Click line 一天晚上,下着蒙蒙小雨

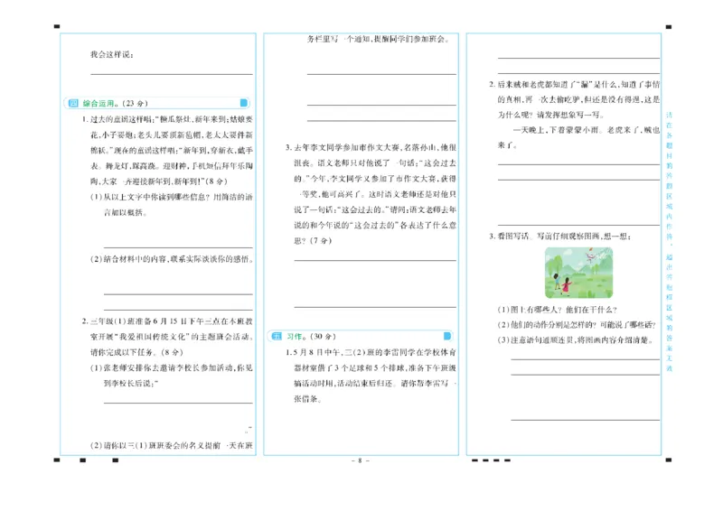[x=587, y=130]
